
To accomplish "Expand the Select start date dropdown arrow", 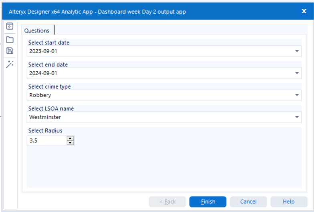I will (x=297, y=51).
